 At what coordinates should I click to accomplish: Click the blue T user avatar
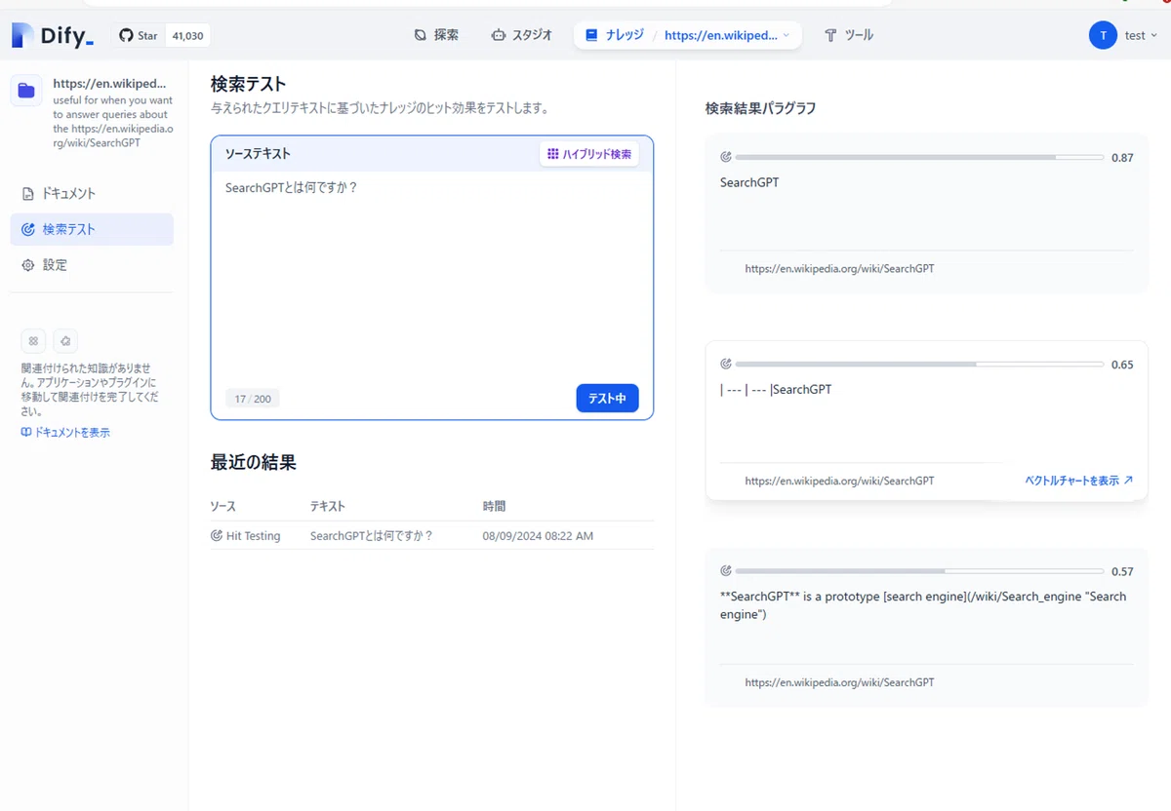pos(1103,36)
